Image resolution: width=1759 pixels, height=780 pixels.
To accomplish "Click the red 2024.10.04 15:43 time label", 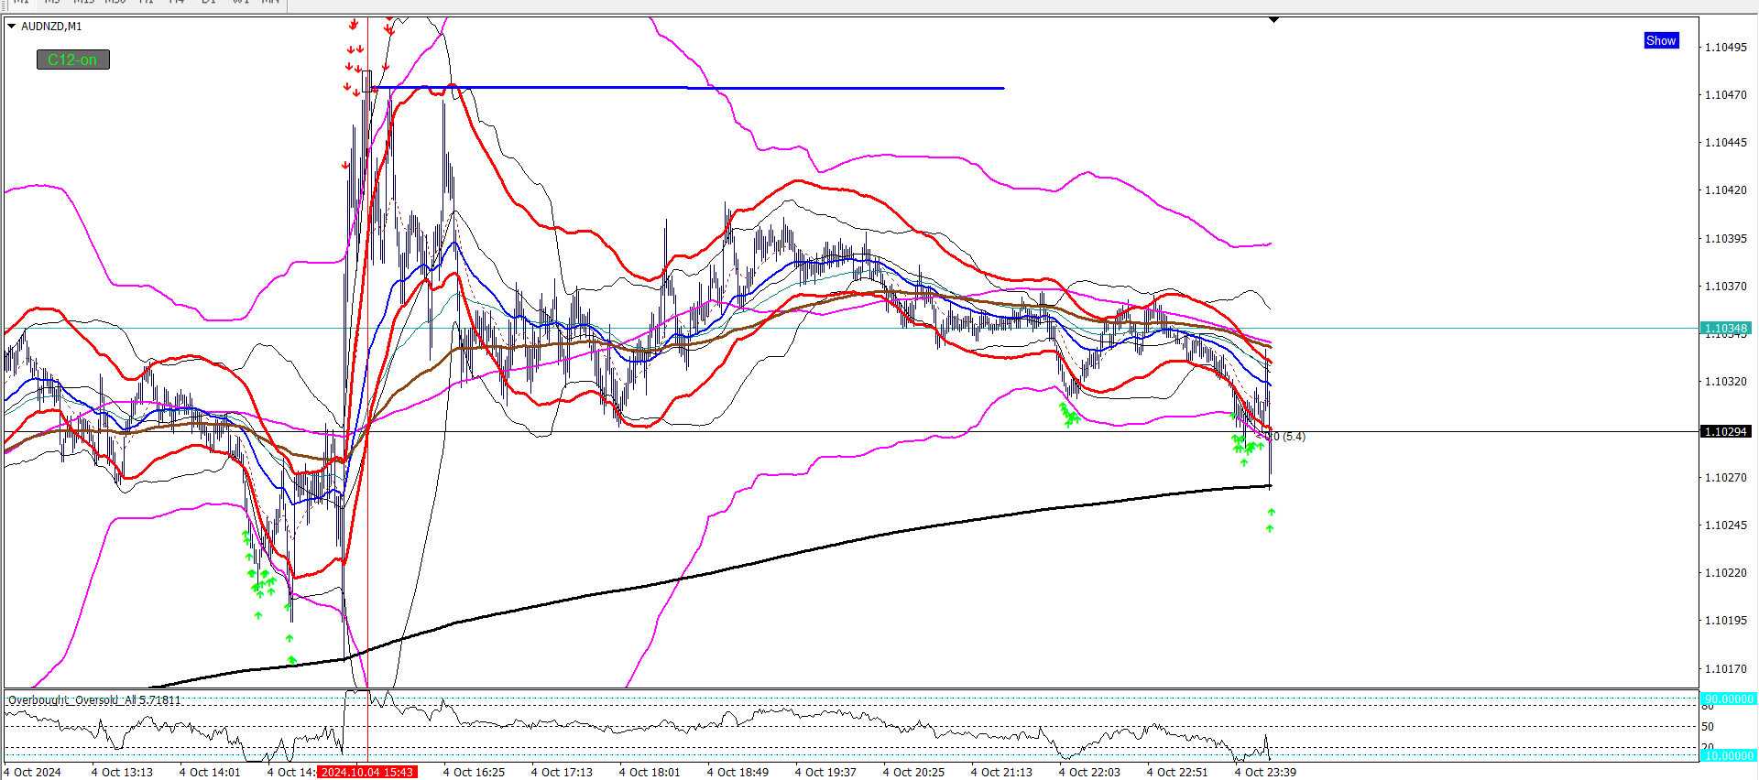I will pos(367,772).
